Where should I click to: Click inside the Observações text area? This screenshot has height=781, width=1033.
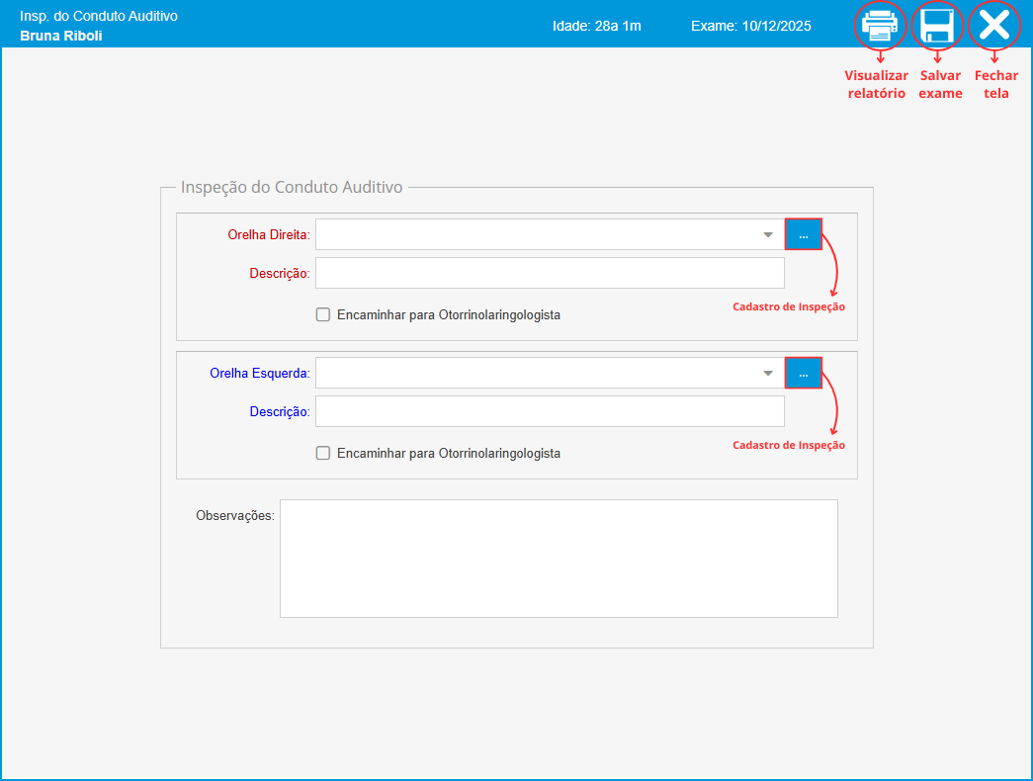coord(559,558)
